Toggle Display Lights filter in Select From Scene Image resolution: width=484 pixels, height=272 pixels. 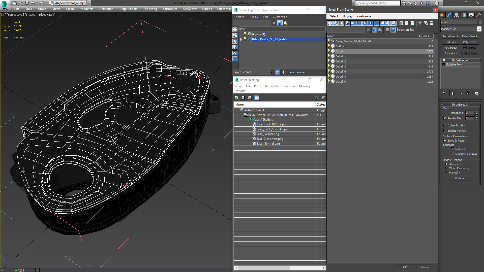[x=342, y=23]
